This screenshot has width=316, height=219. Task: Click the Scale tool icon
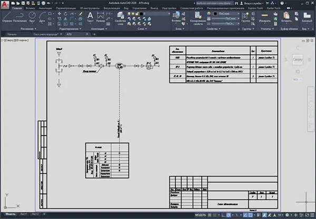click(x=65, y=24)
